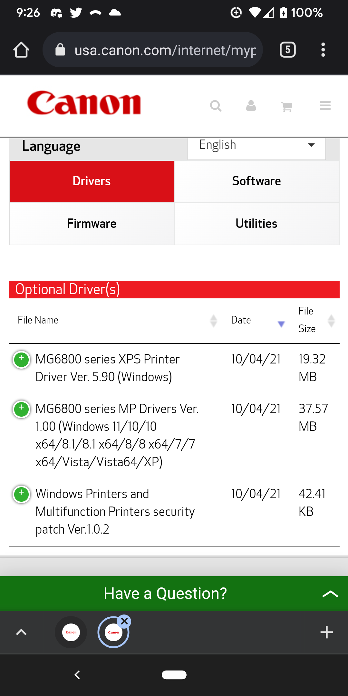Switch to the Software tab

(256, 181)
